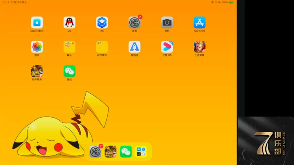This screenshot has width=294, height=165.
Task: Launch the QQ penguin app
Action: (69, 22)
